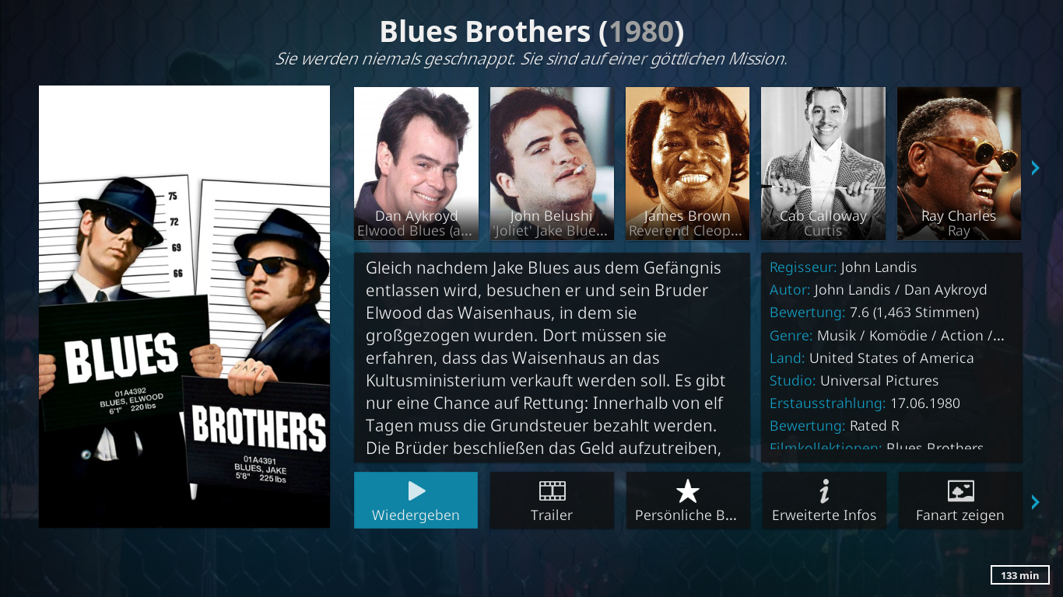Open Cab Calloway cast photo
This screenshot has width=1063, height=597.
[823, 163]
